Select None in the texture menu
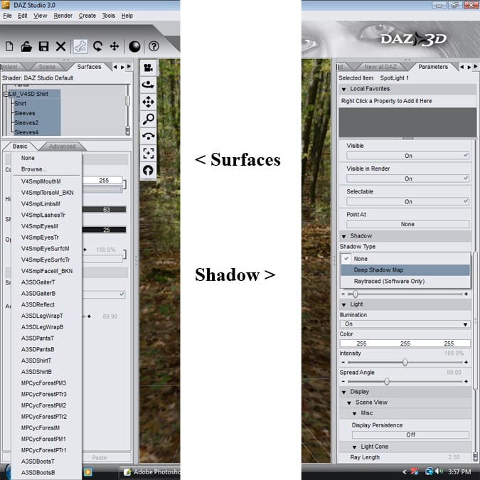480x480 pixels. coord(28,158)
